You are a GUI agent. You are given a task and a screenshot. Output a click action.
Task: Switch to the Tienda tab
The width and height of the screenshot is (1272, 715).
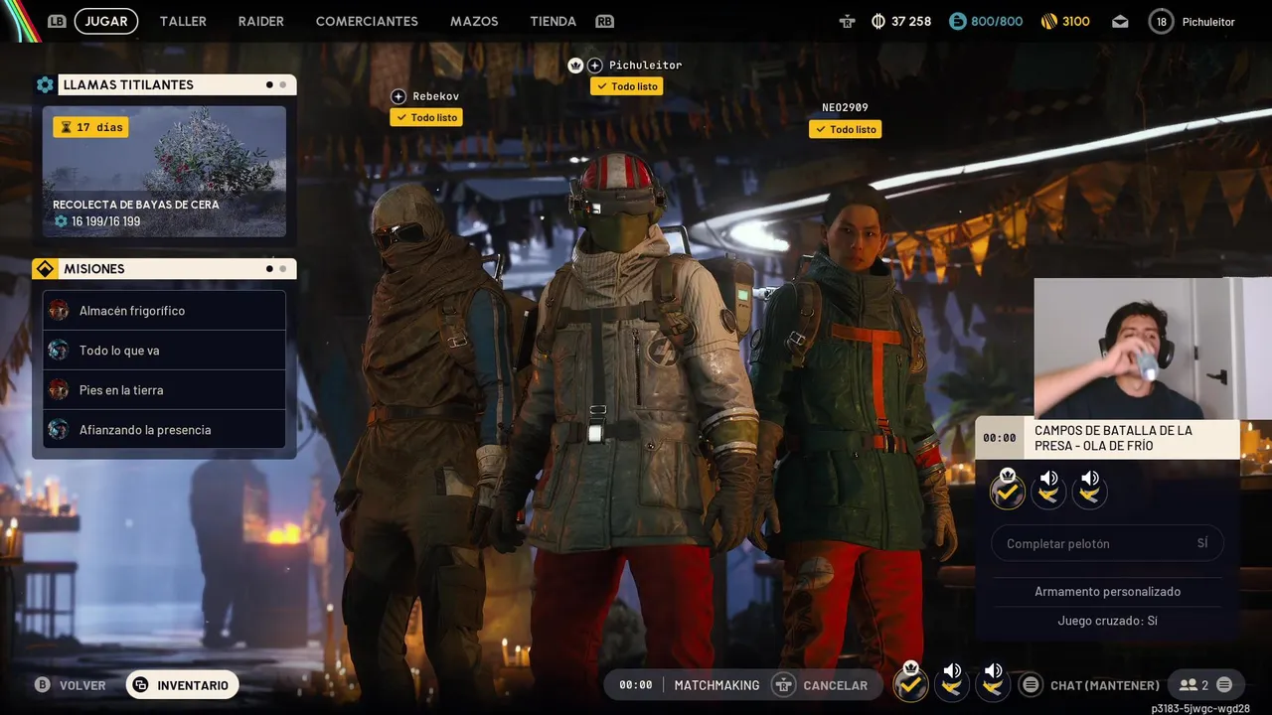[x=554, y=21]
